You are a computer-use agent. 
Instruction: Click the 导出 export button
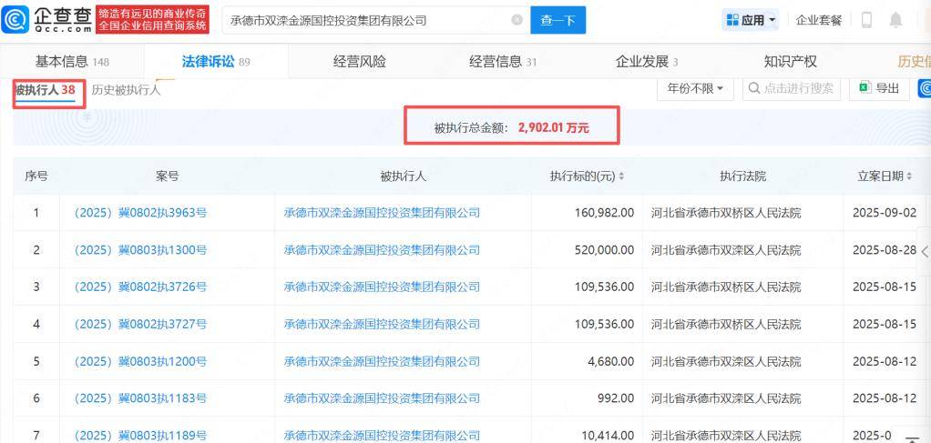(x=879, y=88)
